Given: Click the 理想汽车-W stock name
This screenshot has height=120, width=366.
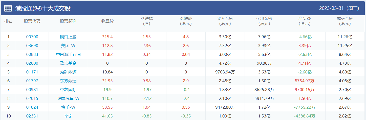Looking at the screenshot, I should pos(68,98).
